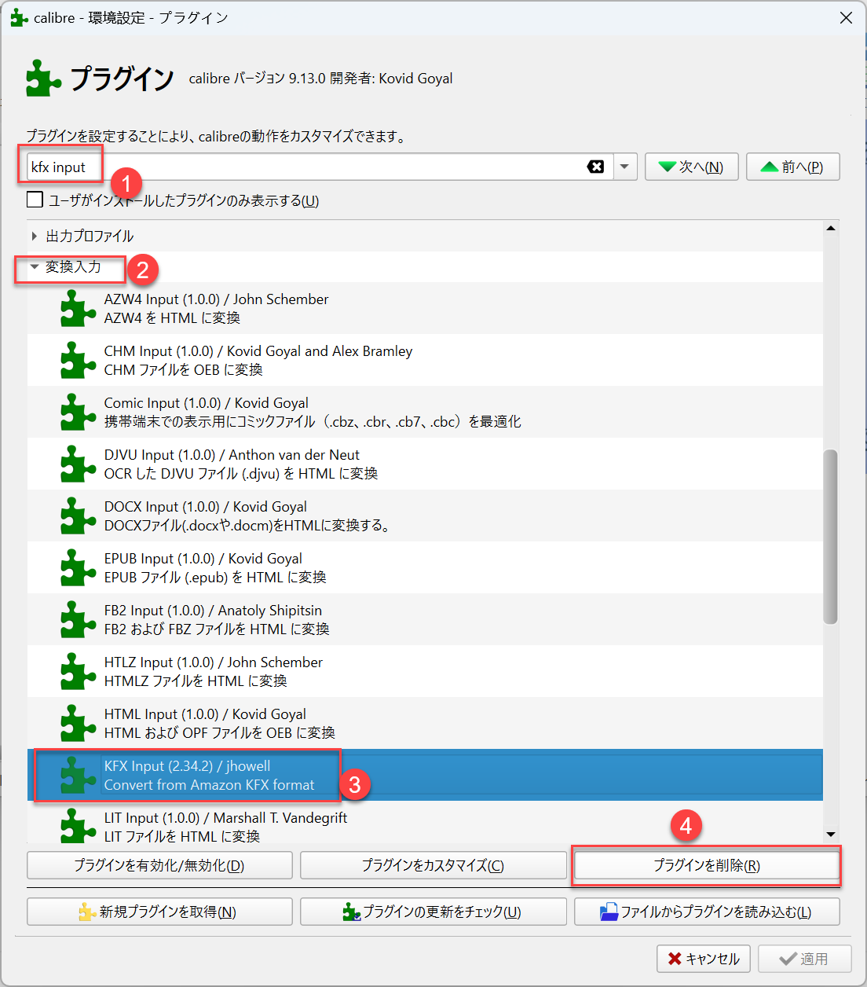Click the DOCX Input plugin puzzle icon
This screenshot has height=987, width=867.
coord(78,516)
